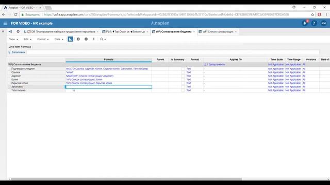330x185 pixels.
Task: Reload the browser page
Action: (x=15, y=14)
